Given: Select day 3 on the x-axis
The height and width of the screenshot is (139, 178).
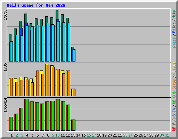Looking at the screenshot, I should tap(22, 135).
